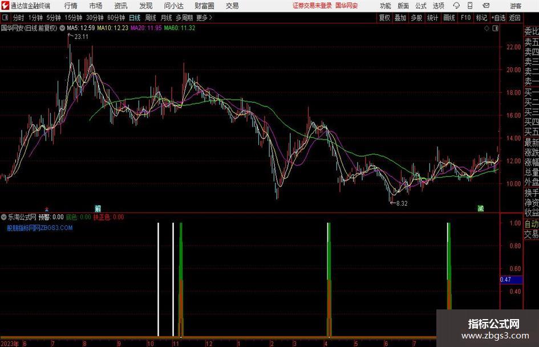
Task: Click the 返回 back button
Action: pos(514,18)
